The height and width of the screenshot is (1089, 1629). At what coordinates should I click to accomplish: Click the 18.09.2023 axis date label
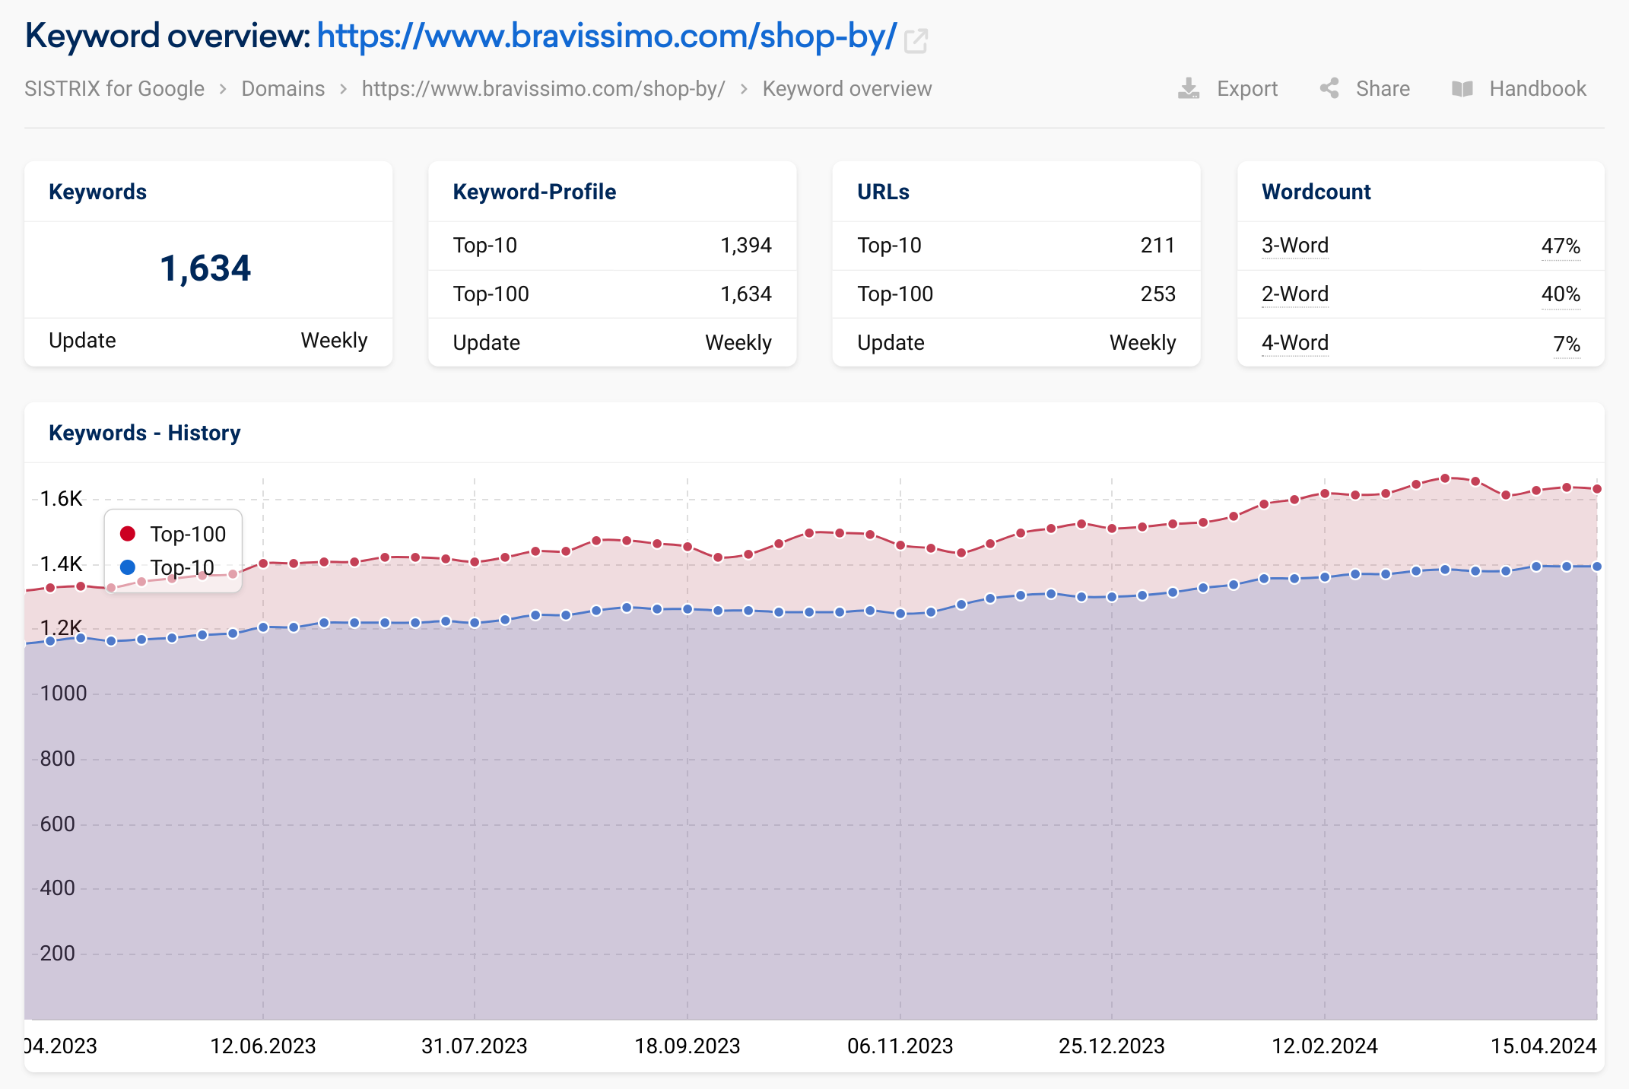click(687, 1046)
